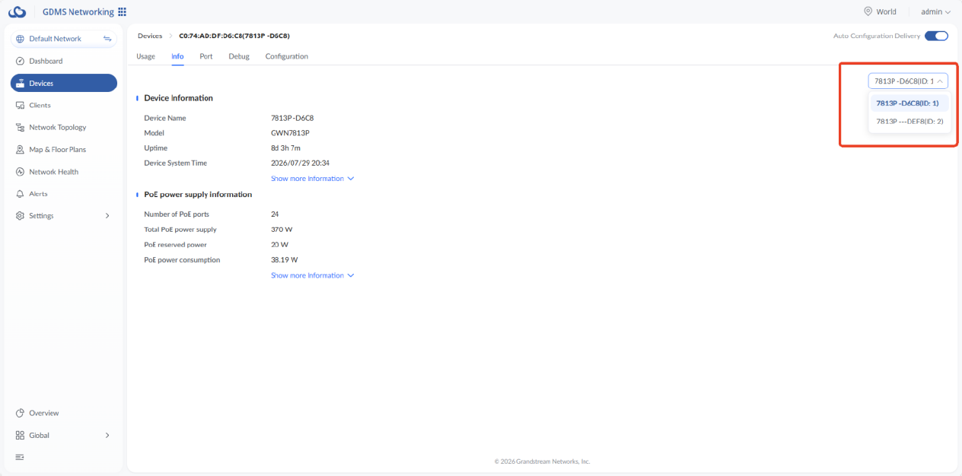Click the Device information section heading
This screenshot has height=476, width=962.
[x=178, y=98]
